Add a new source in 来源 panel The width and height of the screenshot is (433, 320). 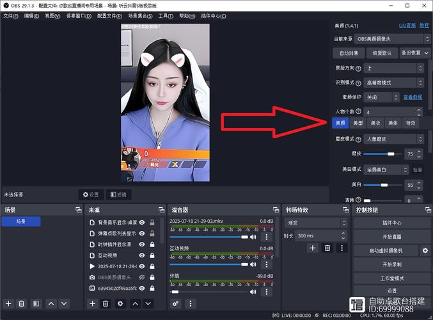pos(93,304)
